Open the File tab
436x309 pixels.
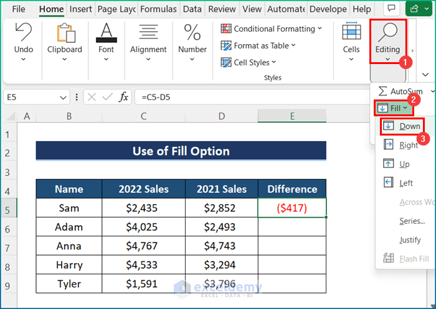click(x=19, y=9)
